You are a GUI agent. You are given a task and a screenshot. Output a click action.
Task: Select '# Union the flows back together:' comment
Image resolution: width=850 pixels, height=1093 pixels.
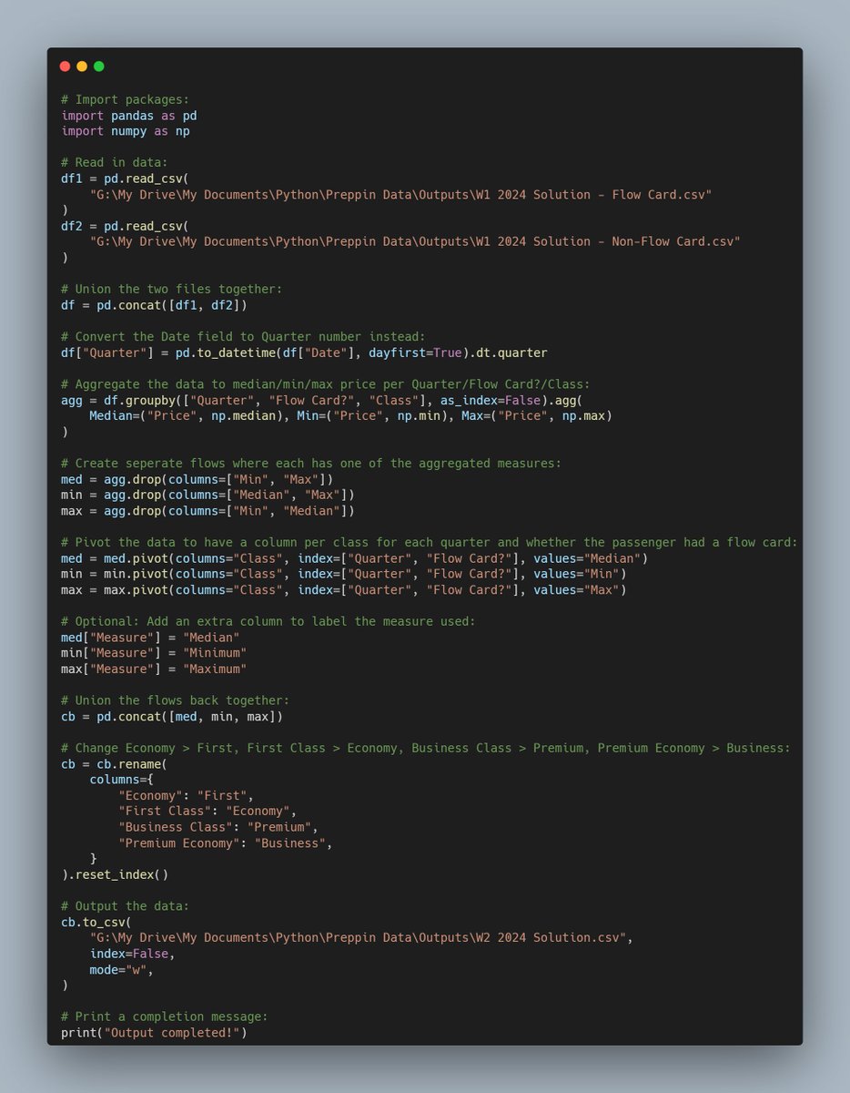click(176, 700)
